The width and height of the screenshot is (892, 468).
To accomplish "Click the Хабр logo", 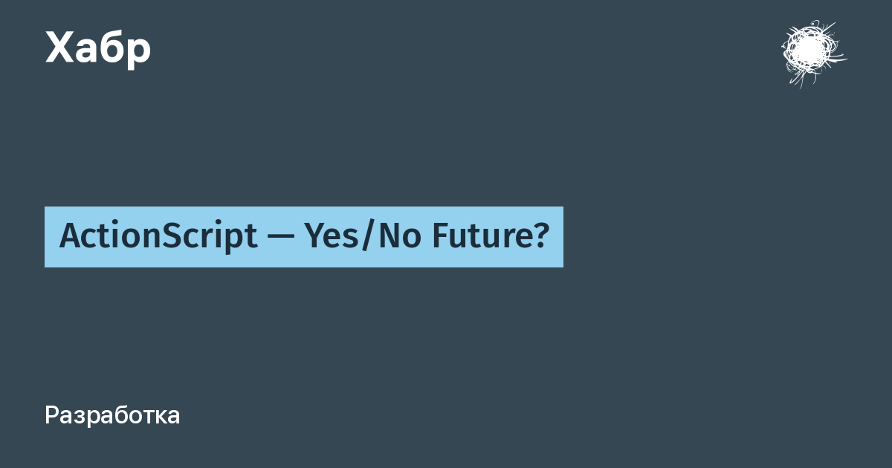I will (98, 49).
